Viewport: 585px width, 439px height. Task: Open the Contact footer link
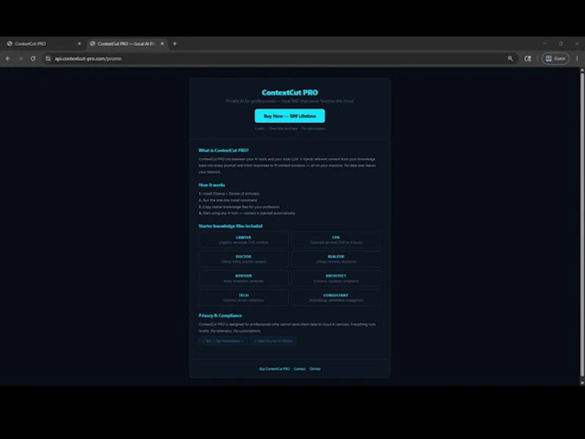coord(300,369)
